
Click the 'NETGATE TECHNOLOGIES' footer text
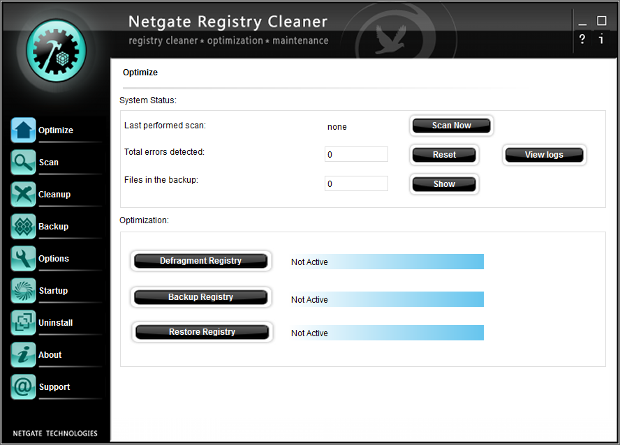pyautogui.click(x=55, y=433)
